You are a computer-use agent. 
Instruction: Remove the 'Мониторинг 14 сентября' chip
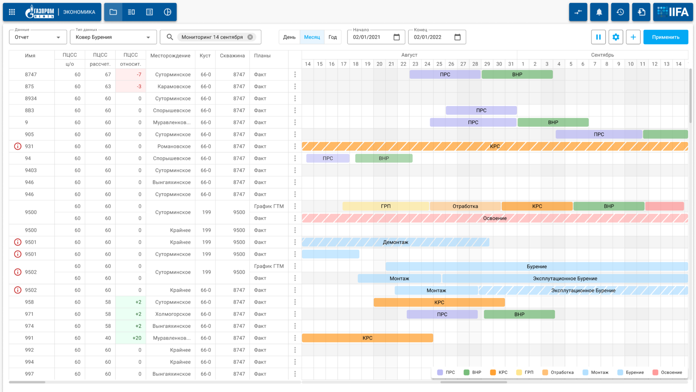250,37
